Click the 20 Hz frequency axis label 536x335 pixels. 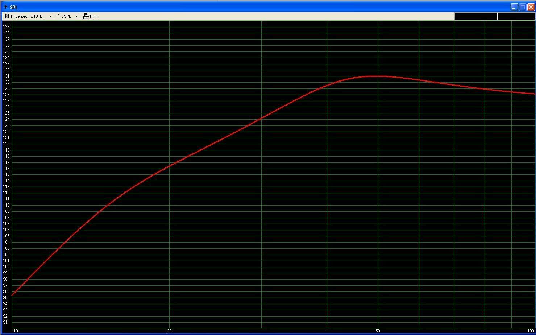pos(169,331)
